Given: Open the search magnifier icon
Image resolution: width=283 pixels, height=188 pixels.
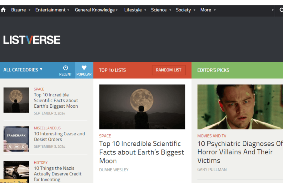Looking at the screenshot, I should (281, 10).
